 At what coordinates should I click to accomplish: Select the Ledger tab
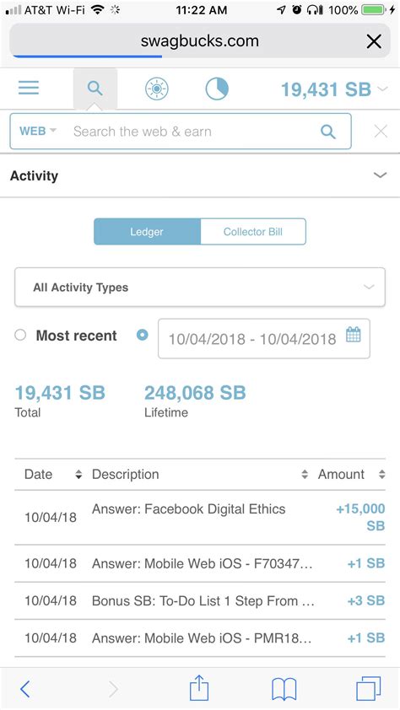[x=147, y=232]
